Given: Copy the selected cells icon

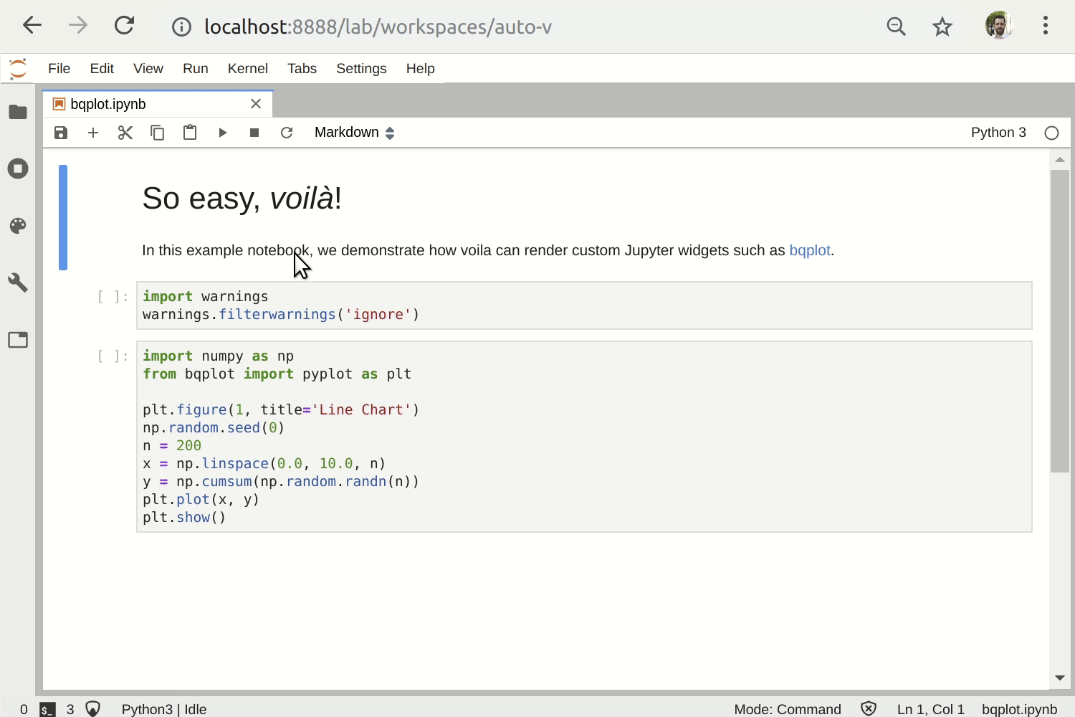Looking at the screenshot, I should pyautogui.click(x=158, y=133).
